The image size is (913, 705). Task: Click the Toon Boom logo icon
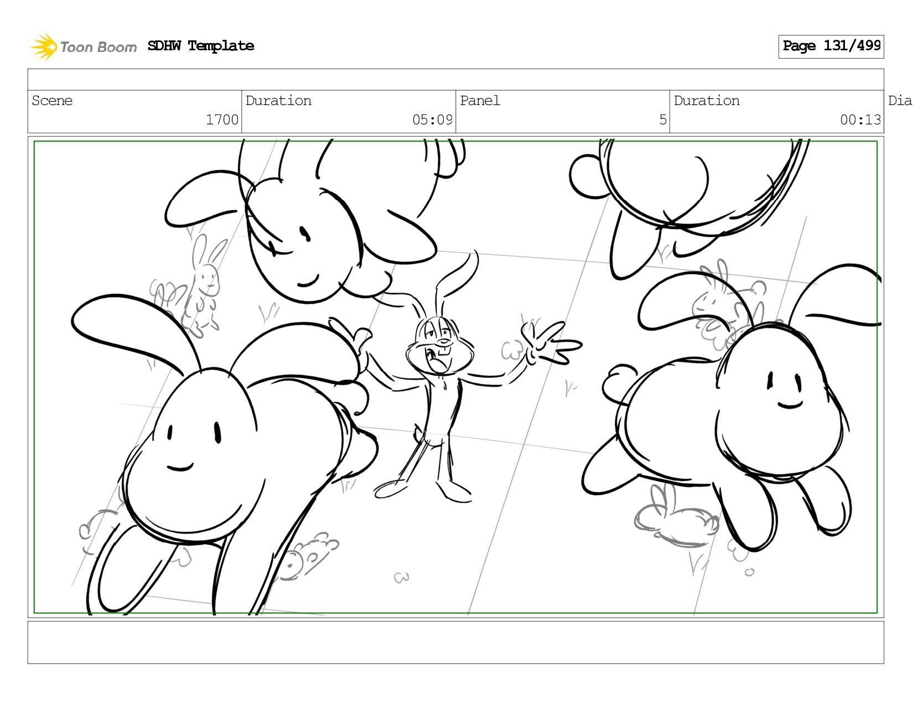(44, 46)
